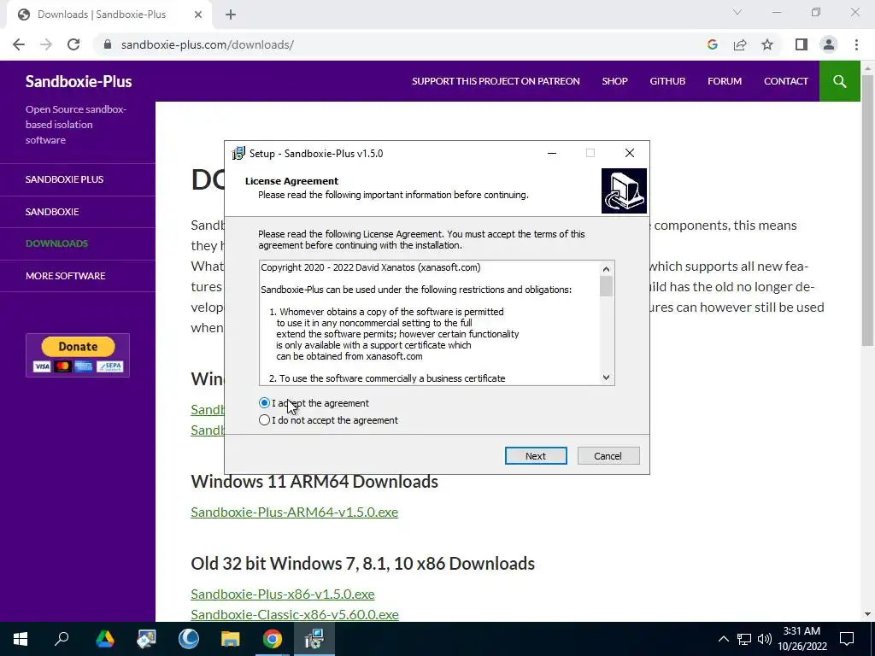Download Sandboxie-Plus-x86-v1.5.0.exe
Screen dimensions: 875x656
point(282,594)
